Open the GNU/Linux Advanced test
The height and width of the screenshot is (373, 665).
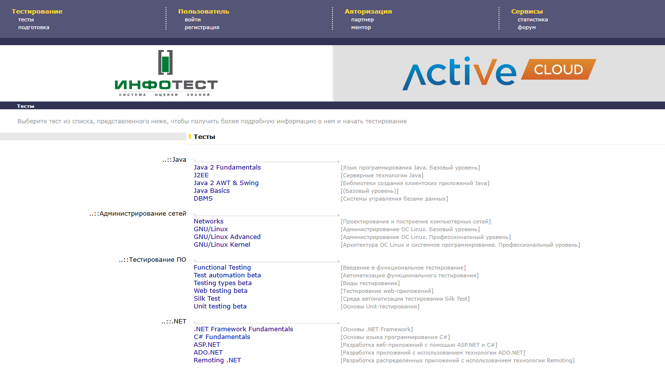click(x=227, y=237)
